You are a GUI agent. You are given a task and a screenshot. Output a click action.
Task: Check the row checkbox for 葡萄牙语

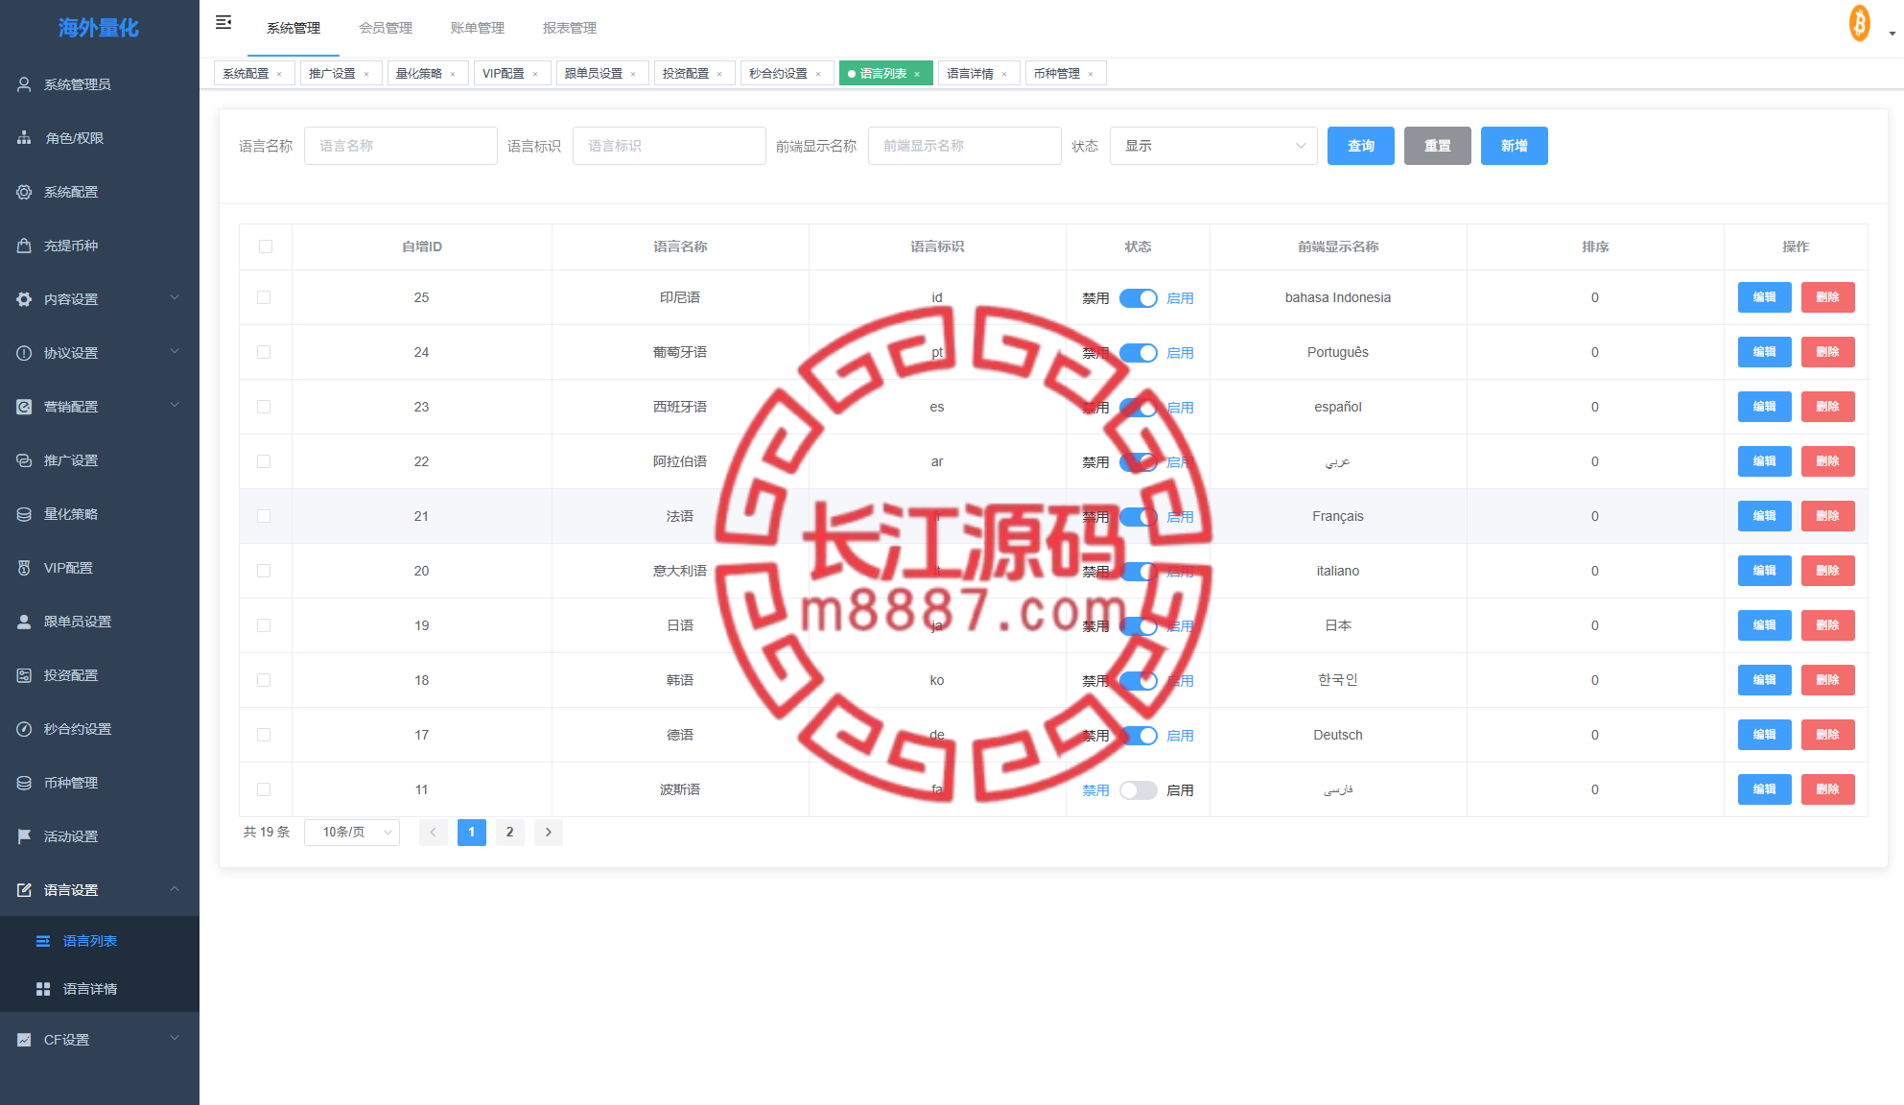point(264,352)
